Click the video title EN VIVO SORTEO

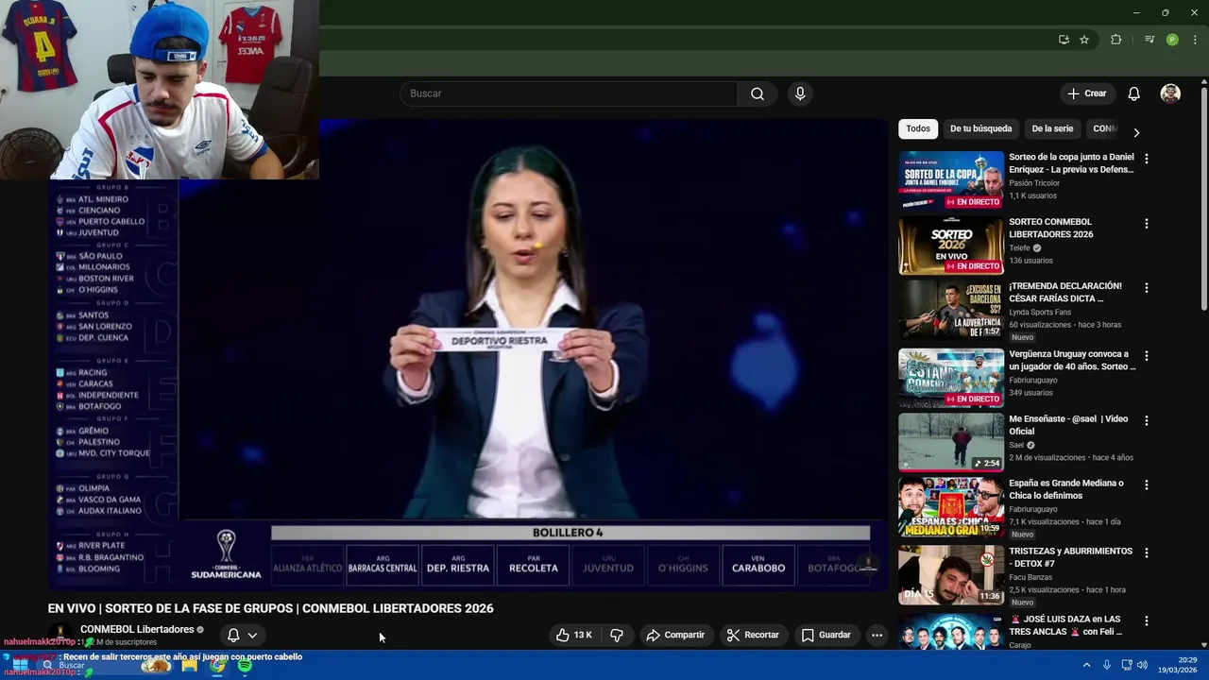[270, 608]
